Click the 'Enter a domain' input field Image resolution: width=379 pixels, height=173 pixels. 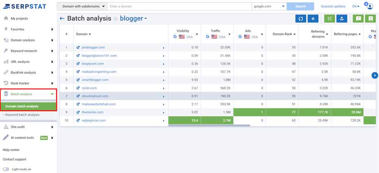pyautogui.click(x=179, y=6)
